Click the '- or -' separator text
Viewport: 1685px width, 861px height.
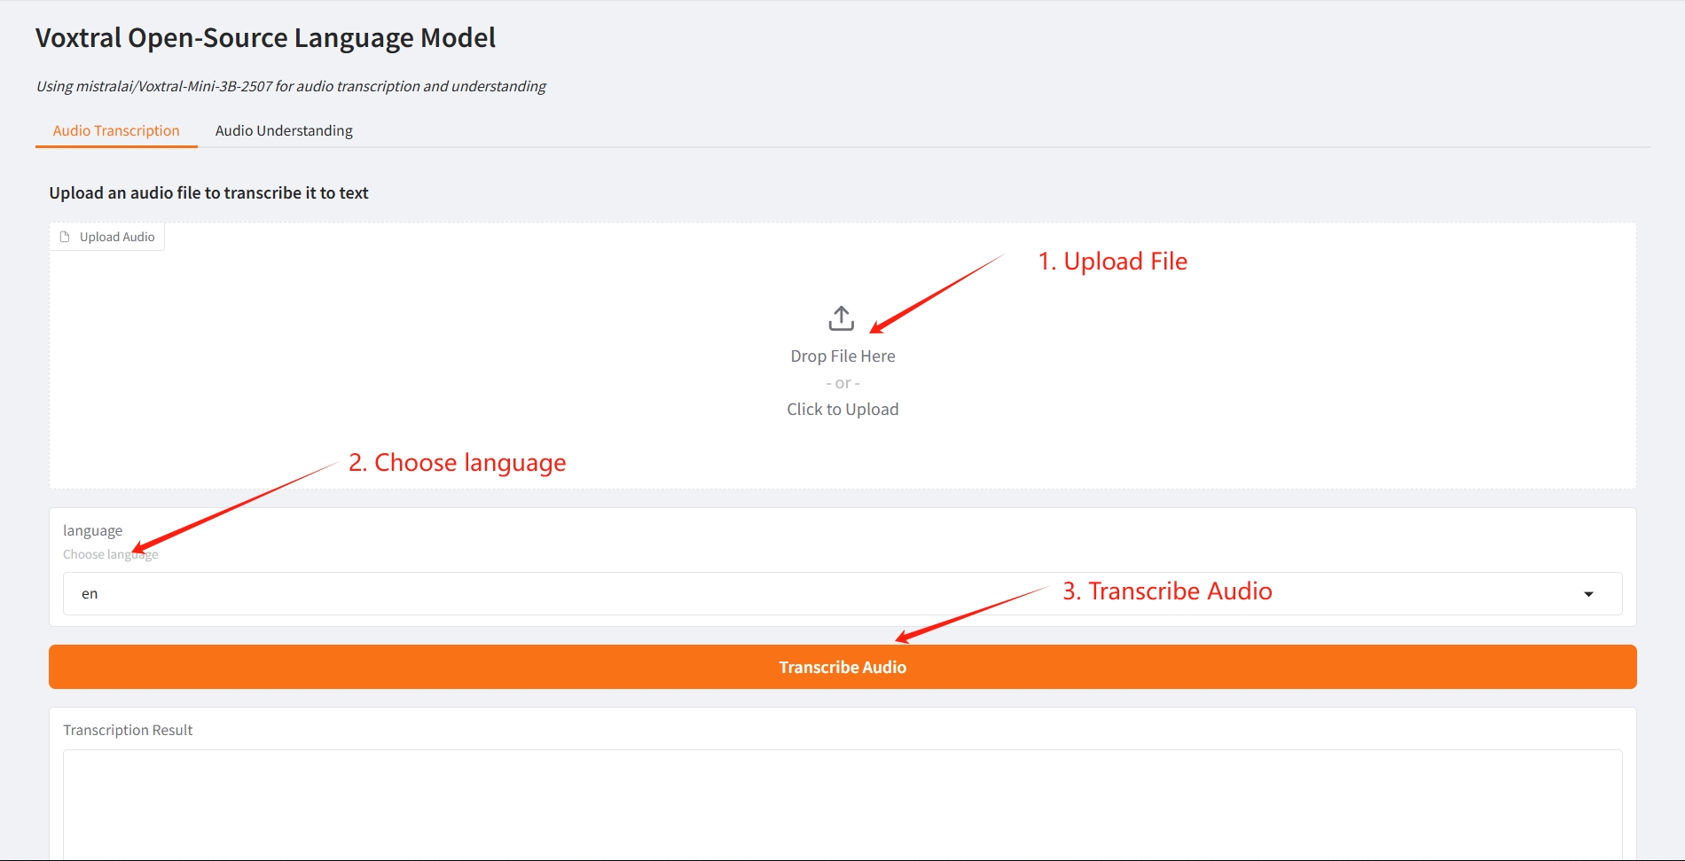click(842, 383)
